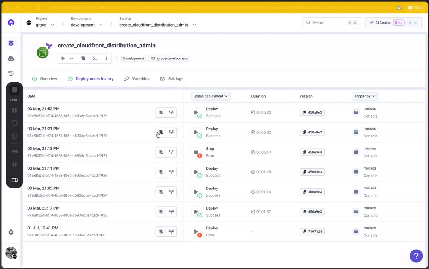Open the cloud clusters icon in sidebar
This screenshot has width=429, height=269.
coord(11,58)
